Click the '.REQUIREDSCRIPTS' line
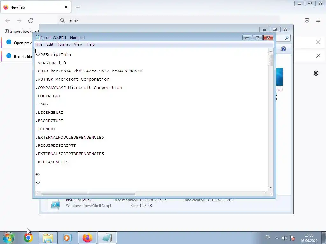This screenshot has height=244, width=326. (56, 146)
